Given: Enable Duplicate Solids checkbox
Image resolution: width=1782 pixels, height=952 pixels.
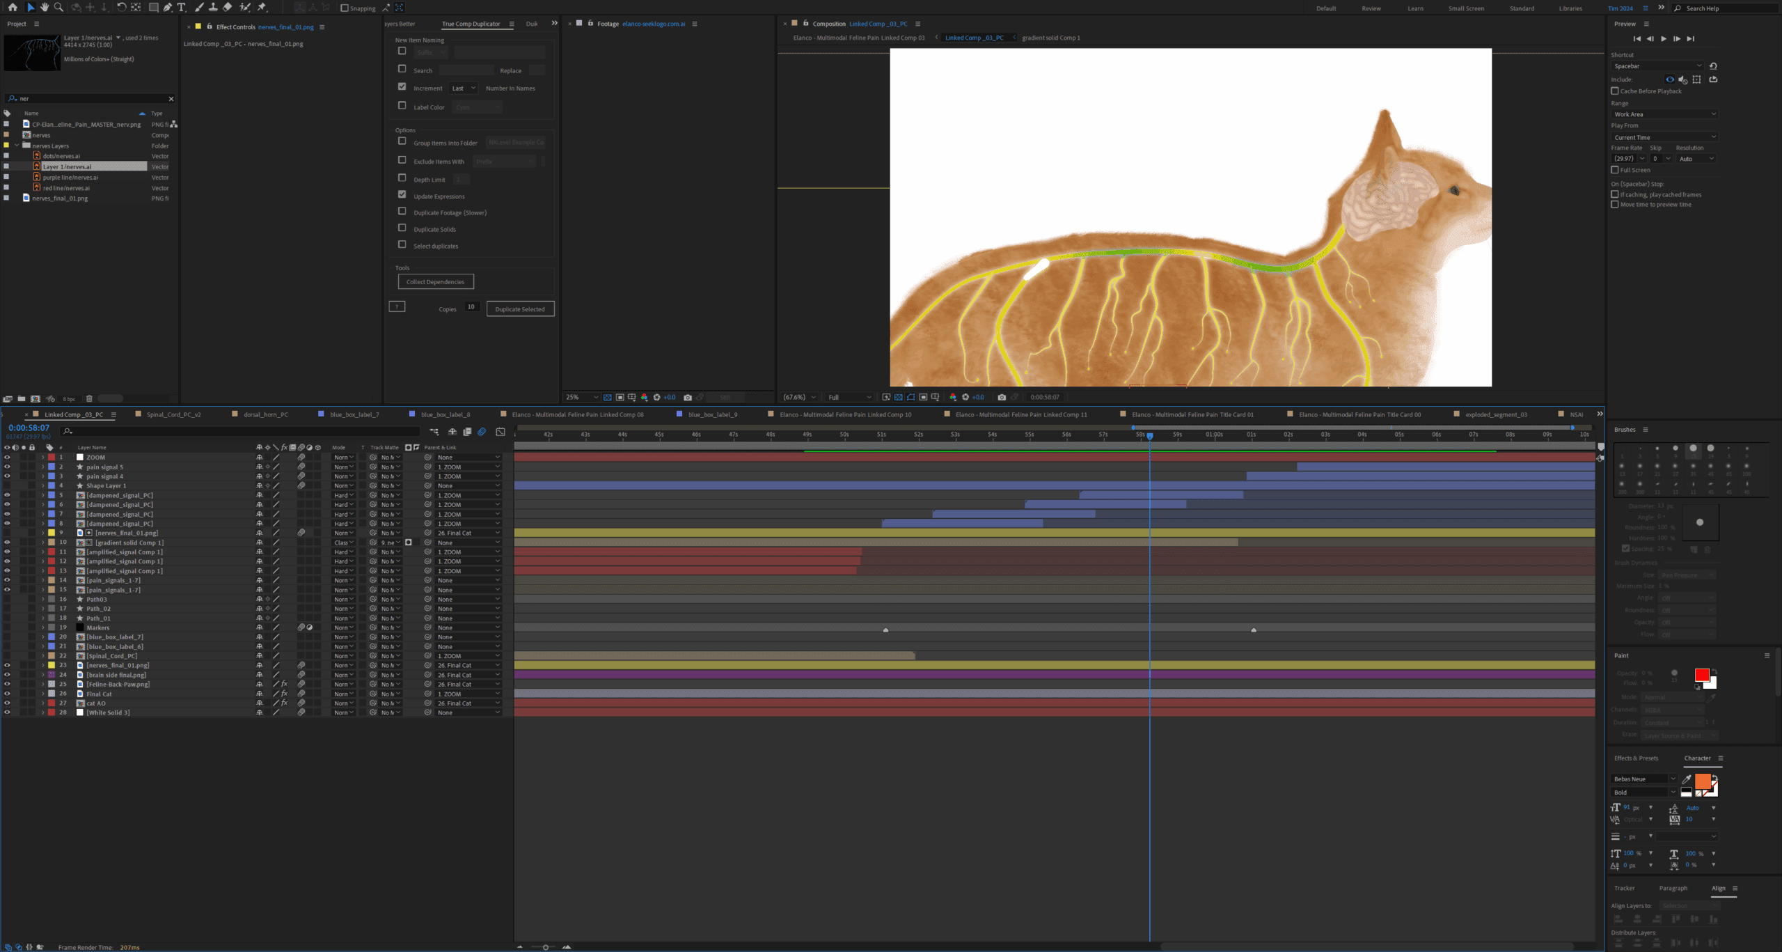Looking at the screenshot, I should coord(402,228).
